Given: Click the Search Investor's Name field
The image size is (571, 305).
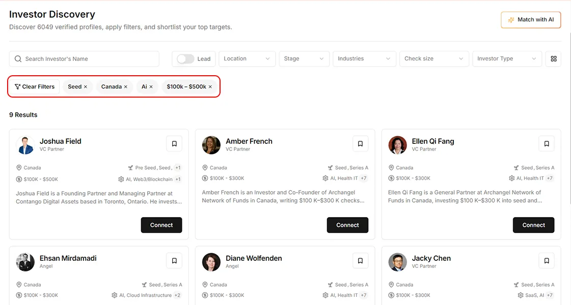Looking at the screenshot, I should [84, 59].
